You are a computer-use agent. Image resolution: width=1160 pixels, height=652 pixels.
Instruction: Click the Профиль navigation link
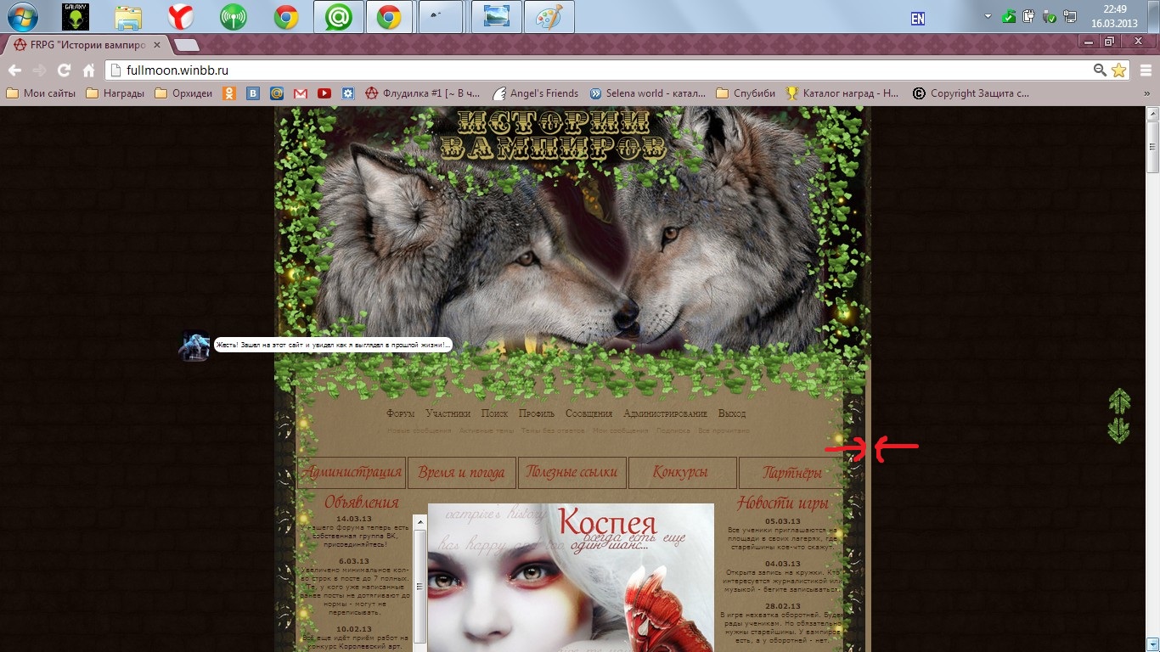[536, 413]
